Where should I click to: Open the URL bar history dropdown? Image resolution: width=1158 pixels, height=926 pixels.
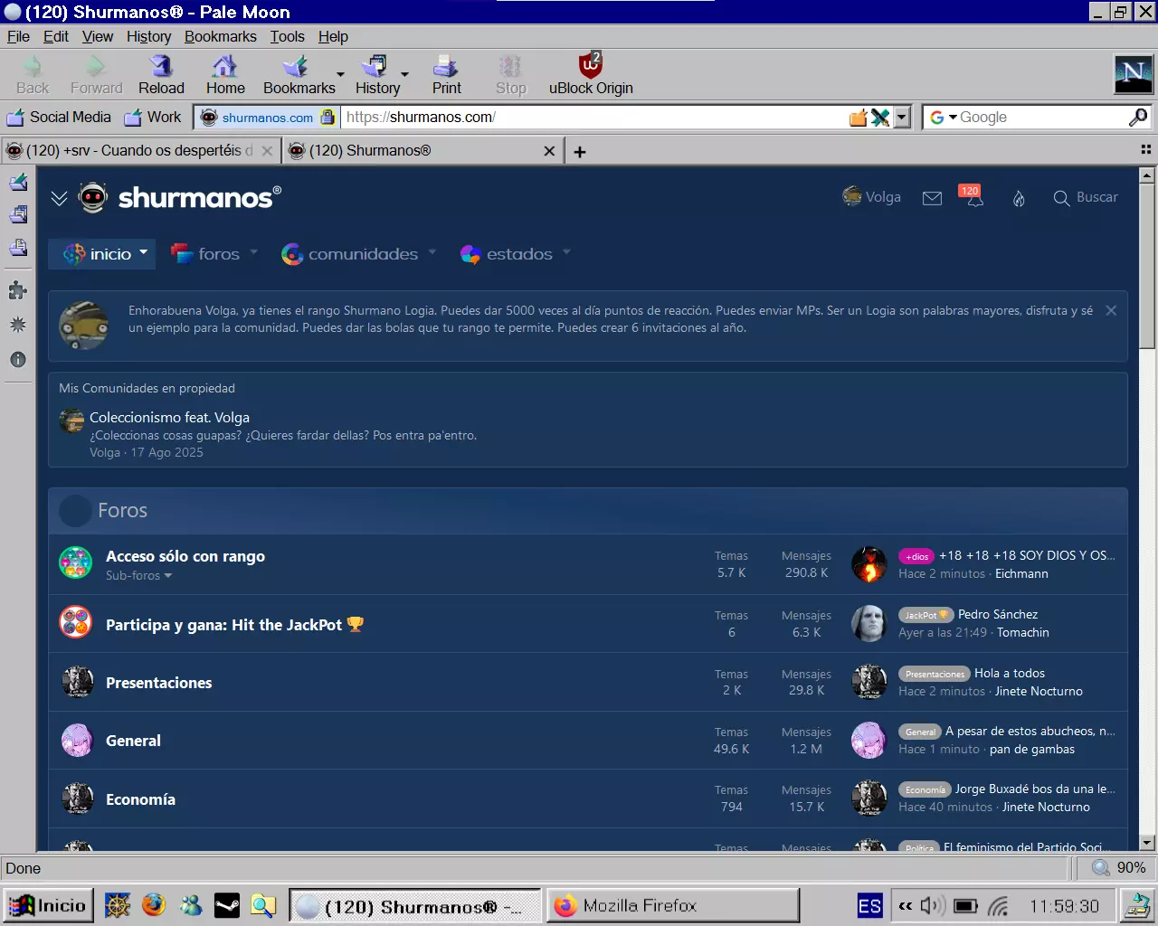pyautogui.click(x=901, y=118)
